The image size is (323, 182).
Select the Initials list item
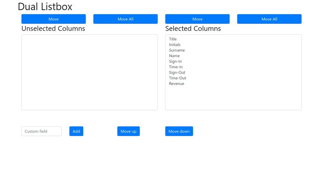pyautogui.click(x=175, y=45)
